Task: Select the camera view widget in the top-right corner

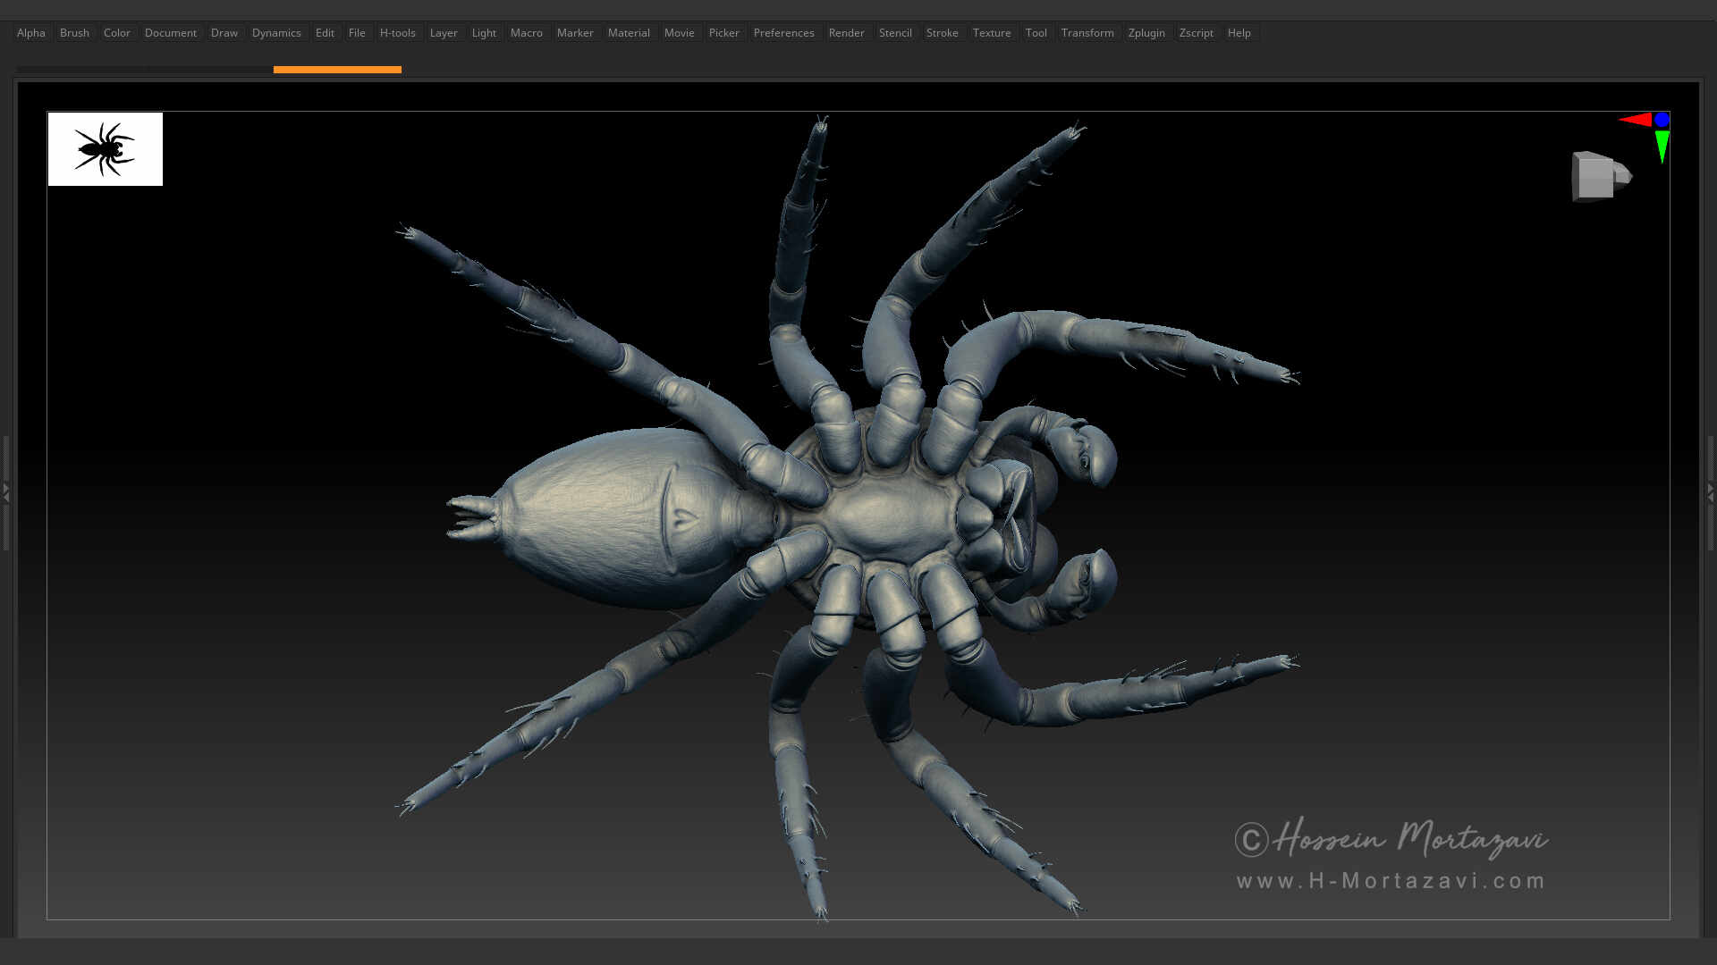Action: pyautogui.click(x=1596, y=176)
